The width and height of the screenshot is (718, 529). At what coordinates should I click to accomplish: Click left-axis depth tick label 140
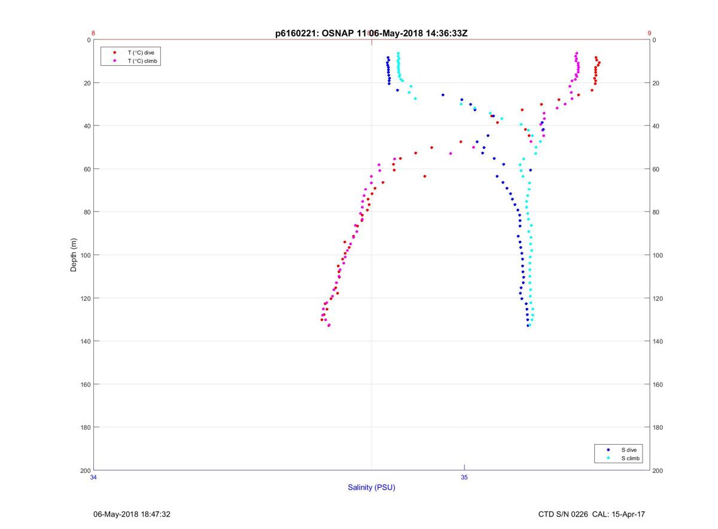coord(86,341)
